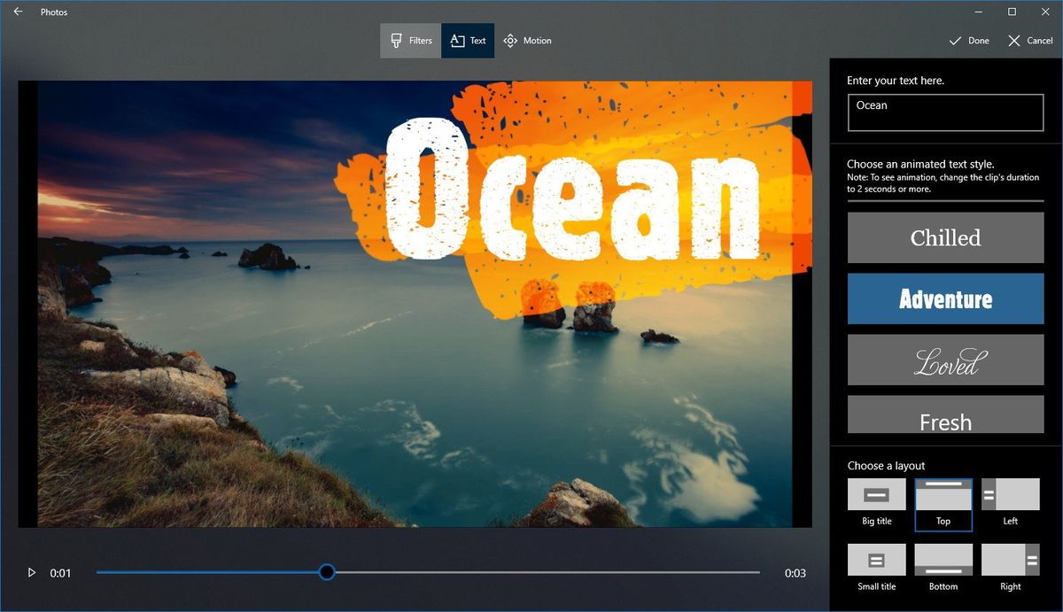The height and width of the screenshot is (612, 1063).
Task: Select the Big title layout thumbnail
Action: pyautogui.click(x=876, y=494)
